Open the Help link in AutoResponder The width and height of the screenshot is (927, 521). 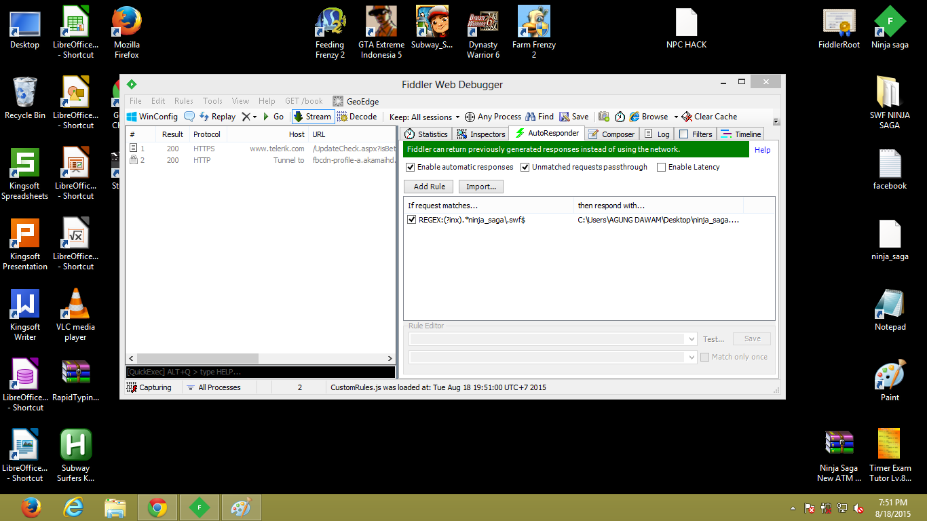pyautogui.click(x=762, y=150)
